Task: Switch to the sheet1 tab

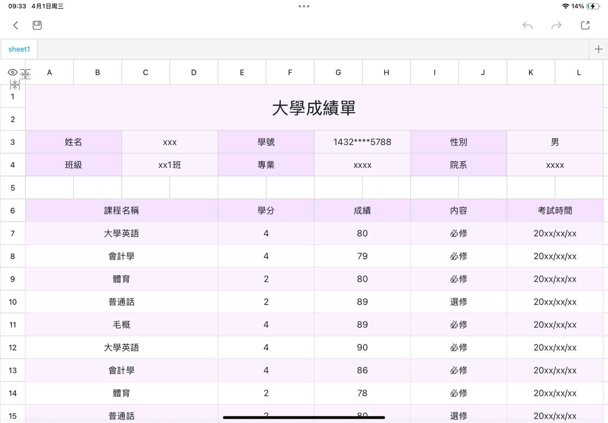Action: (19, 49)
